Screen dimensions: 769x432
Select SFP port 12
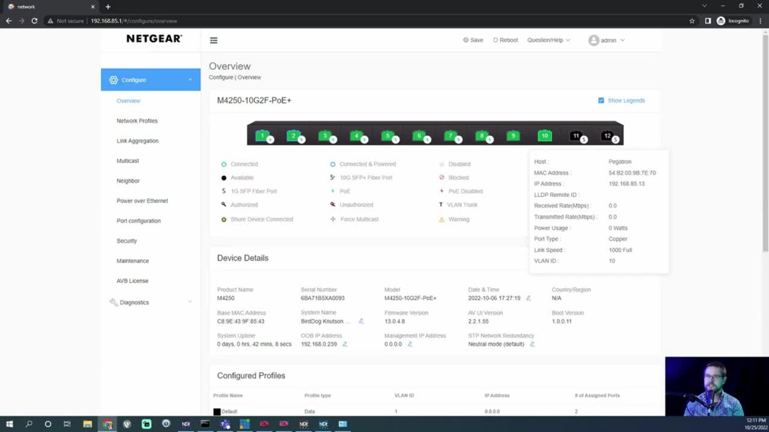click(x=607, y=136)
